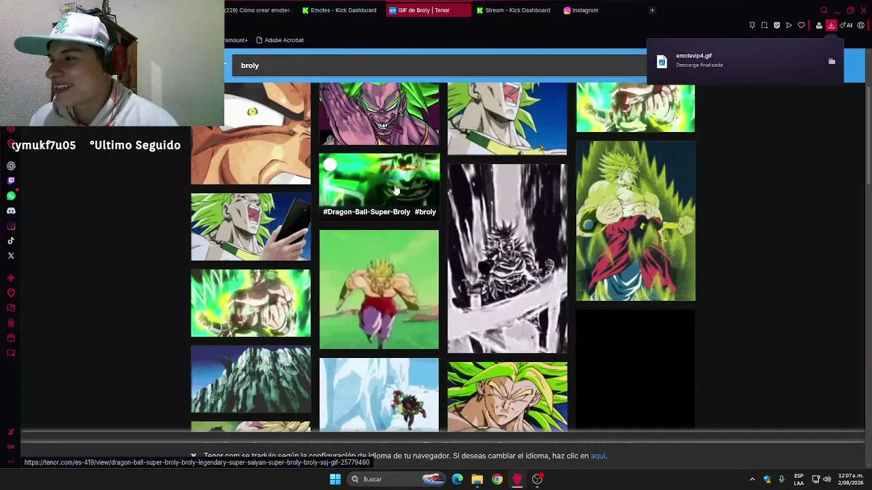
Task: Open the tall Broly green aura GIF
Action: point(636,221)
